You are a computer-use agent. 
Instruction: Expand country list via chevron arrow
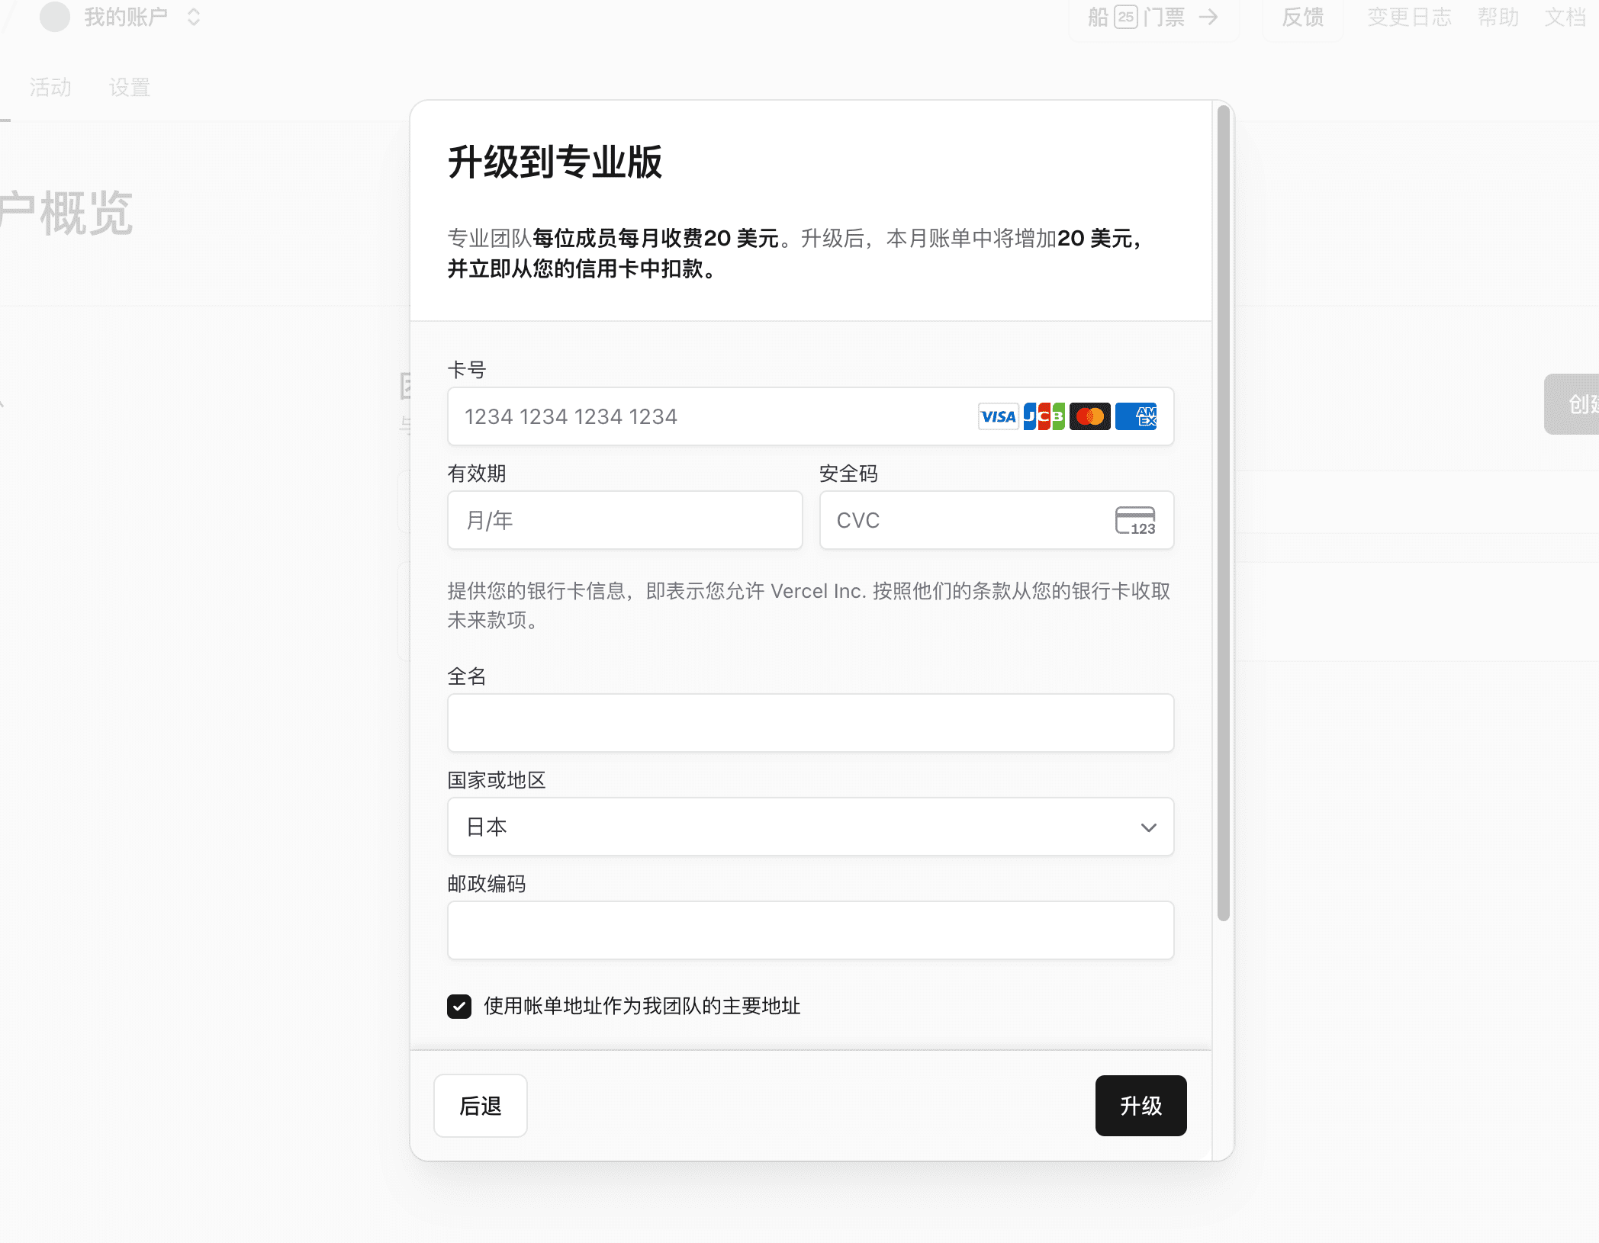[1148, 827]
